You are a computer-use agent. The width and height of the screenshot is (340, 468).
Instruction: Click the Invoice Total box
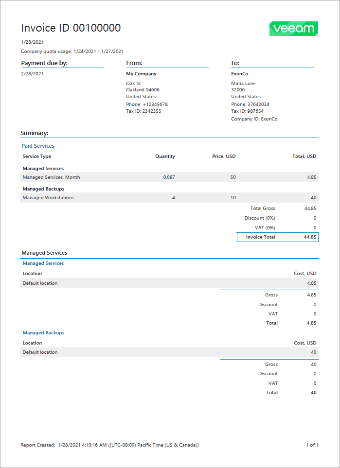pyautogui.click(x=277, y=237)
